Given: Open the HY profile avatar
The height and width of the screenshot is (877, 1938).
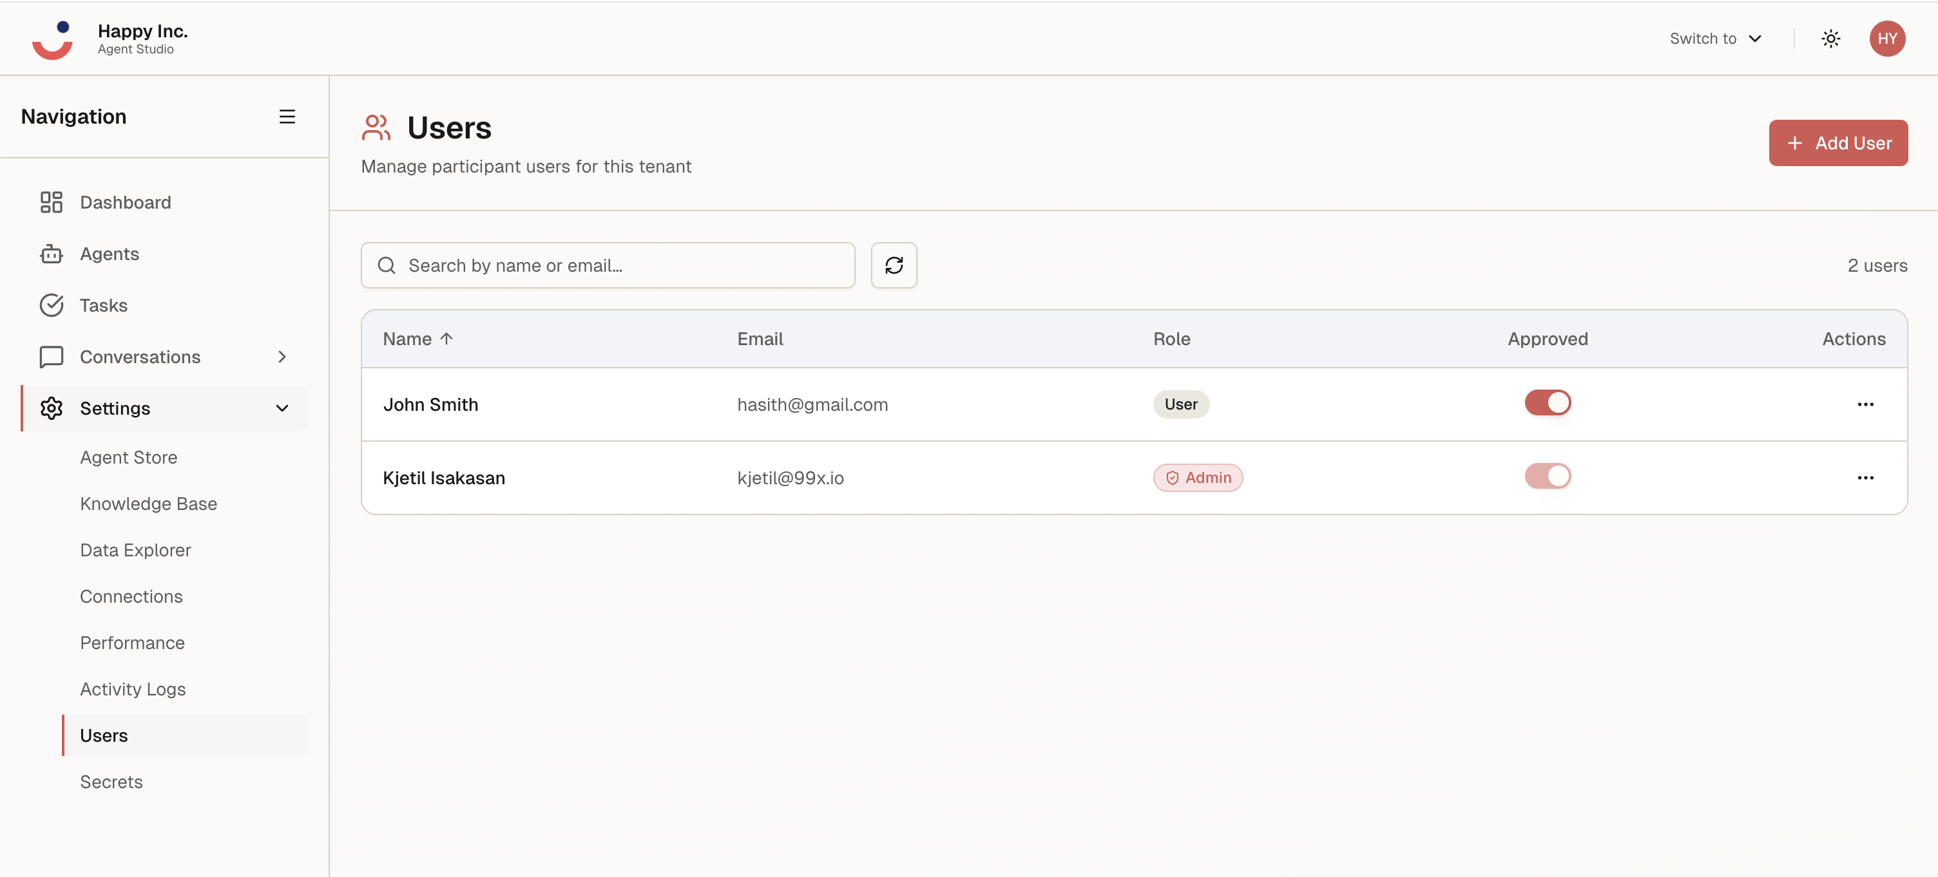Looking at the screenshot, I should (x=1888, y=39).
